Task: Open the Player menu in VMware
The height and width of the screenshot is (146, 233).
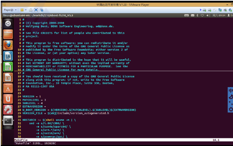Action: tap(9, 10)
